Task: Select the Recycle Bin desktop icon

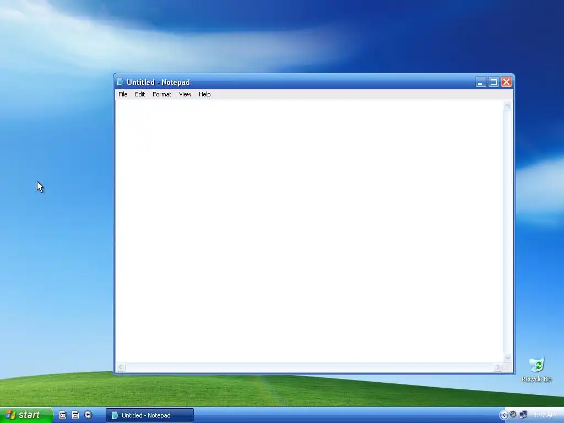Action: [536, 370]
